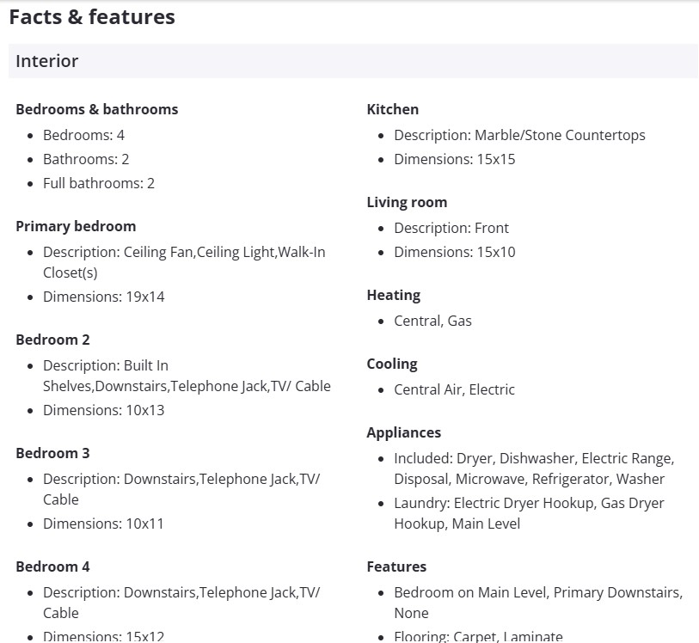Click the Dimensions: 10x11 entry
The width and height of the screenshot is (699, 643).
tap(103, 524)
